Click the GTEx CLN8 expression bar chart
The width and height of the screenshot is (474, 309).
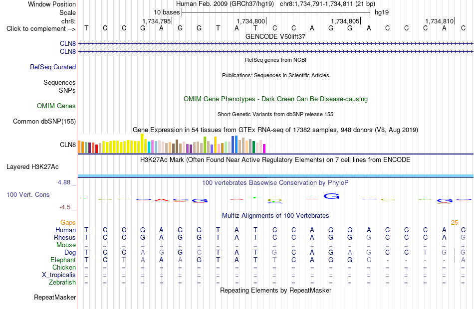click(172, 144)
